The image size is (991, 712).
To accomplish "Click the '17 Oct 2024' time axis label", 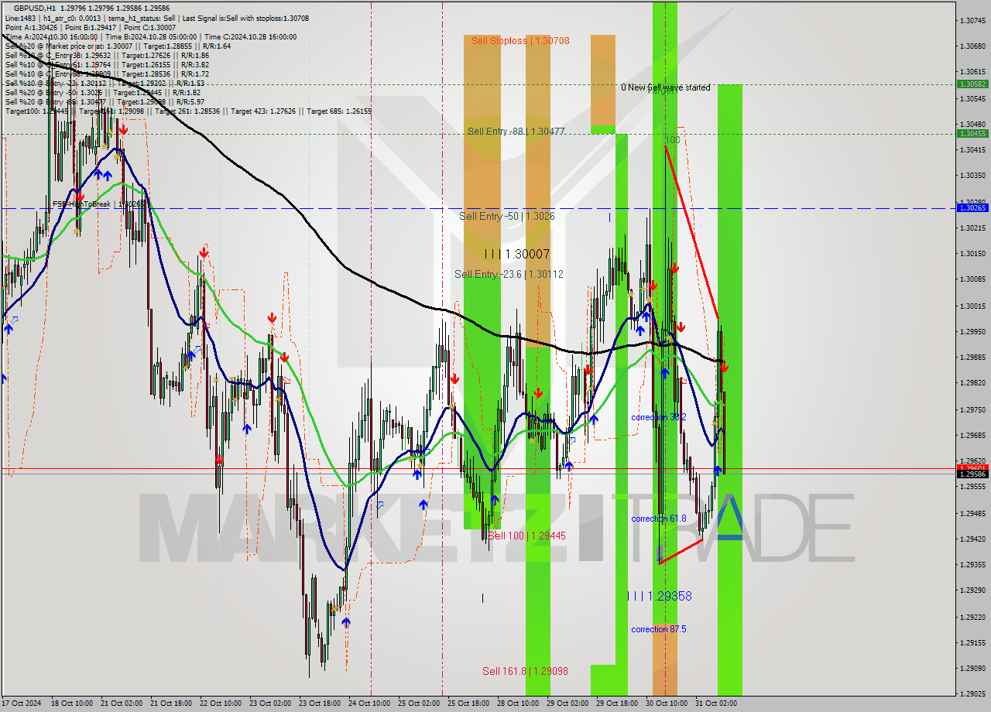I will pyautogui.click(x=22, y=703).
